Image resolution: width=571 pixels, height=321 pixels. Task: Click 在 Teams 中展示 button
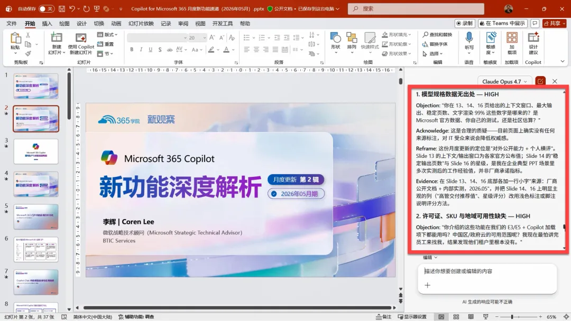coord(503,23)
